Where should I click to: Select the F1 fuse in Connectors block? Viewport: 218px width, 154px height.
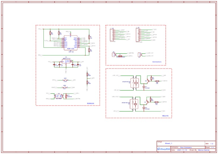pyautogui.click(x=120, y=56)
